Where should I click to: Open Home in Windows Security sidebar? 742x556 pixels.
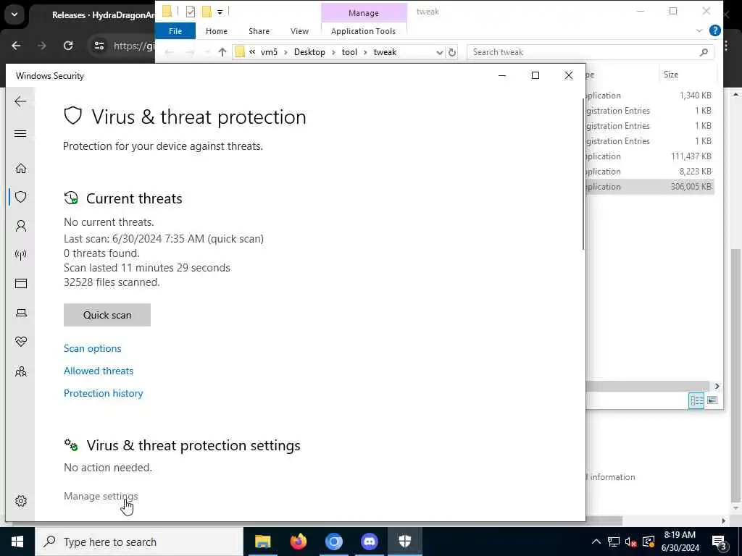(21, 168)
